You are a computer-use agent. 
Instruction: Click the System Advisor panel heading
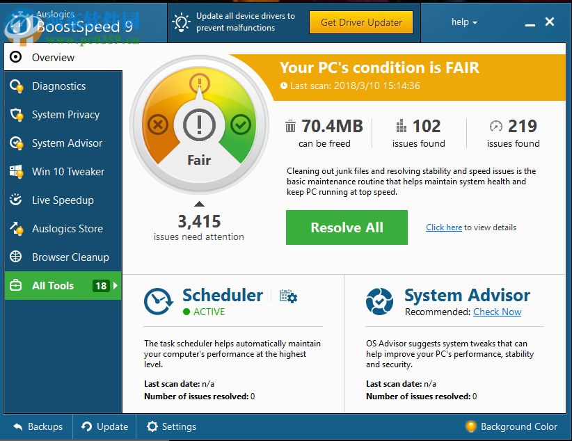click(468, 295)
